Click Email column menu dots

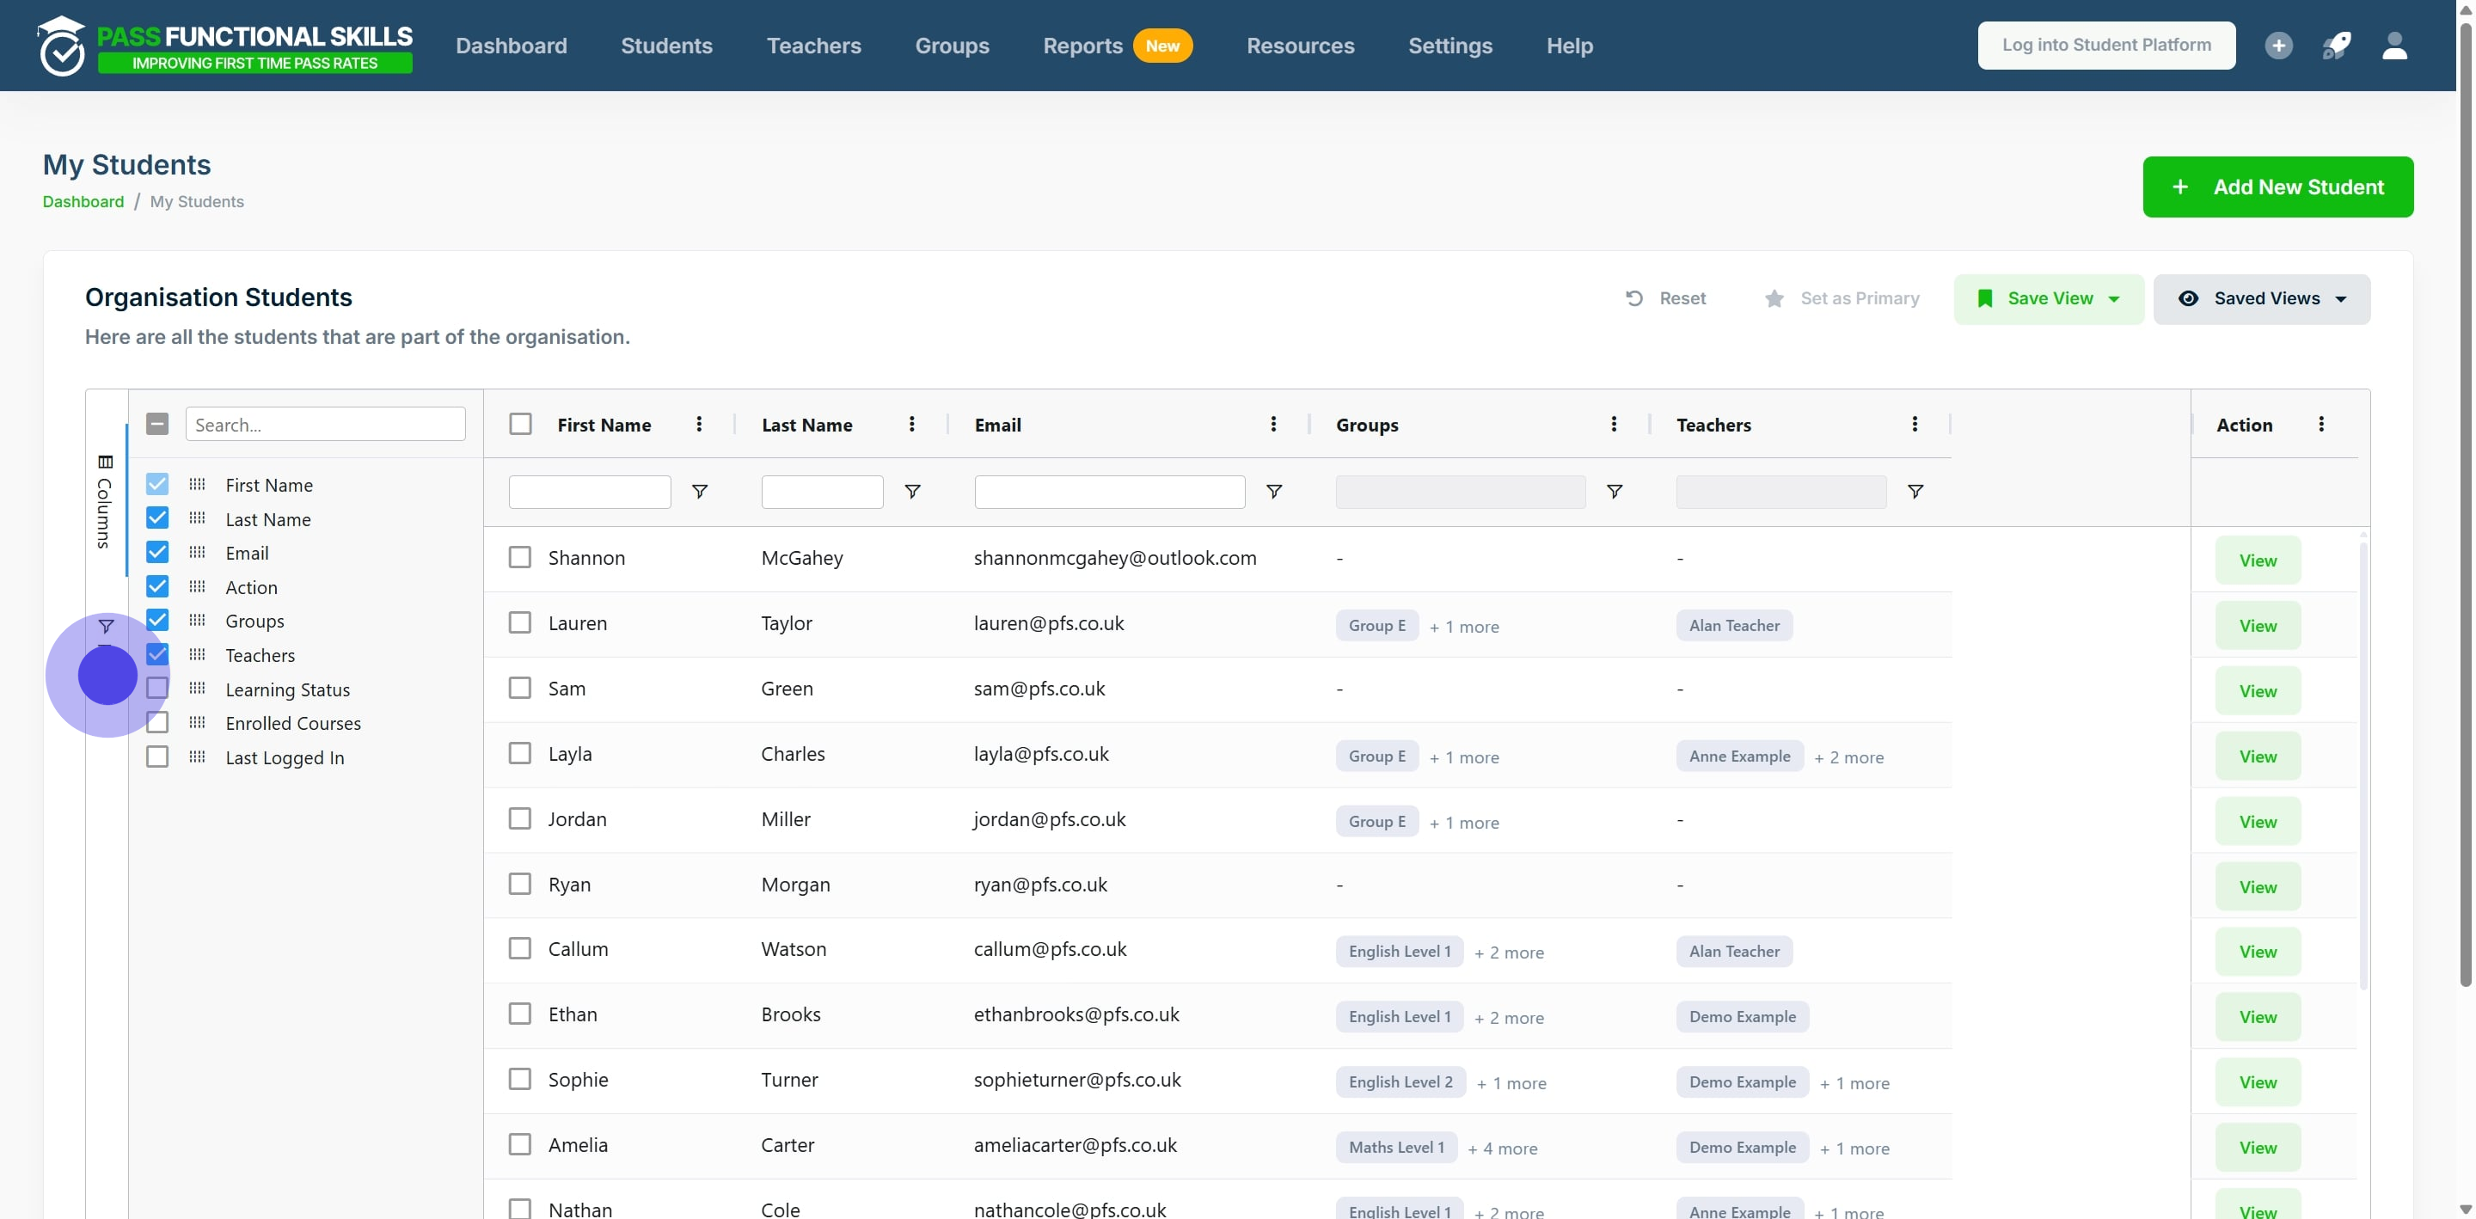1272,424
